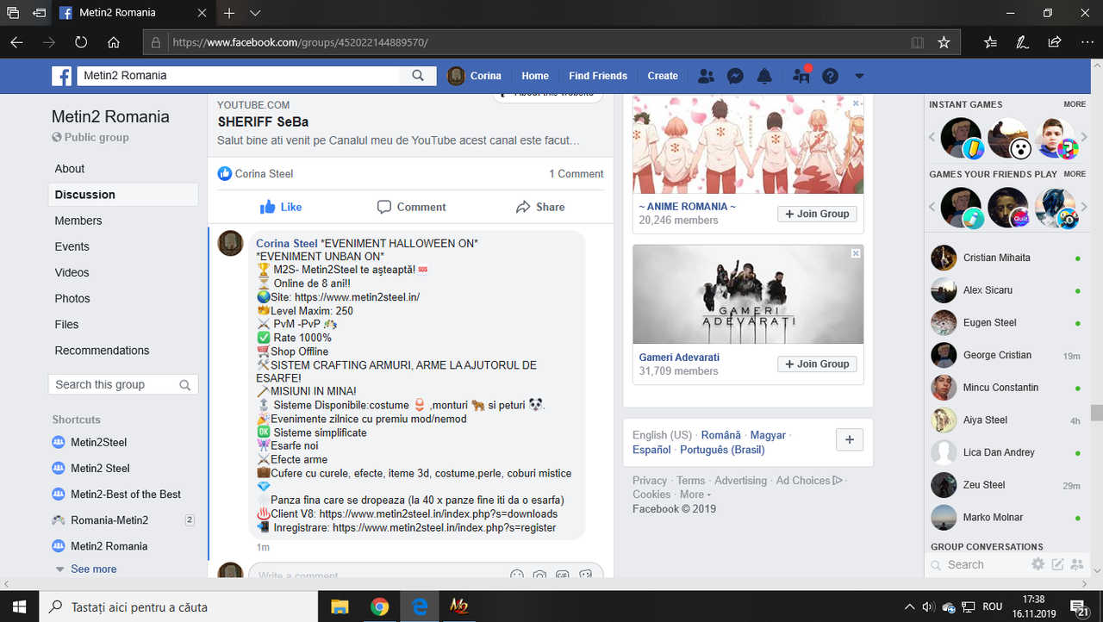This screenshot has height=622, width=1103.
Task: Open 1 Comment link
Action: click(x=576, y=173)
